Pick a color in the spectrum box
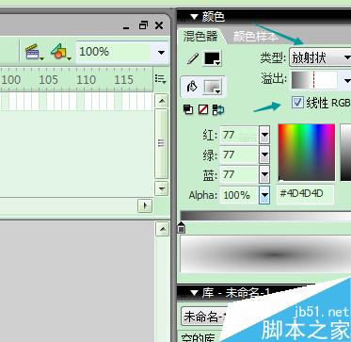The image size is (351, 342). [x=307, y=153]
